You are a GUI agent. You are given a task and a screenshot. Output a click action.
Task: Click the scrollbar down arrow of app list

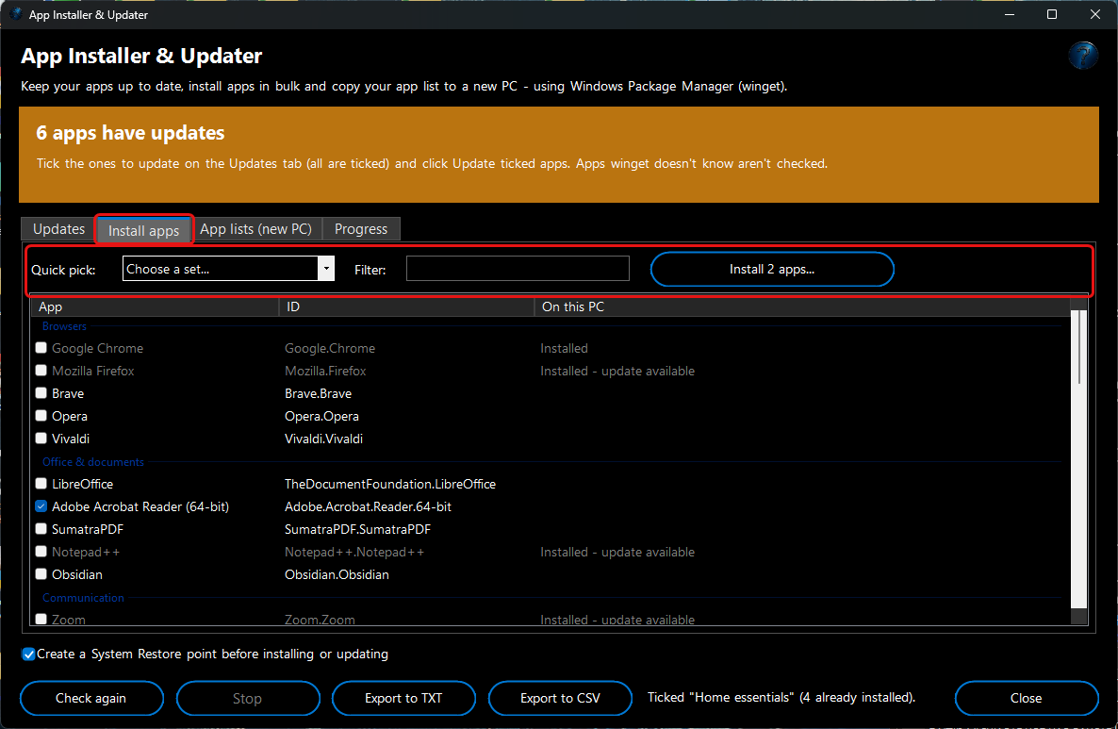point(1078,616)
